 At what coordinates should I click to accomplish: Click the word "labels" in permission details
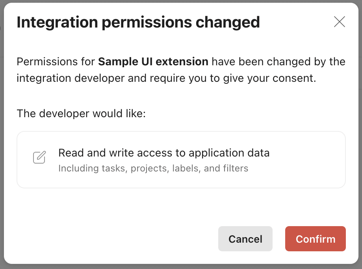click(x=187, y=169)
